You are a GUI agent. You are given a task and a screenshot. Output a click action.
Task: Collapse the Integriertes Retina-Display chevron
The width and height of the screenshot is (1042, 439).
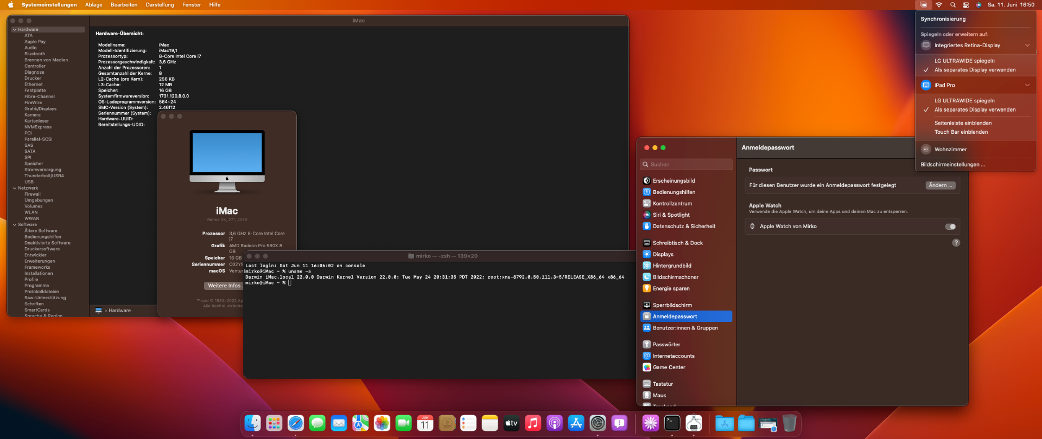[x=1027, y=46]
